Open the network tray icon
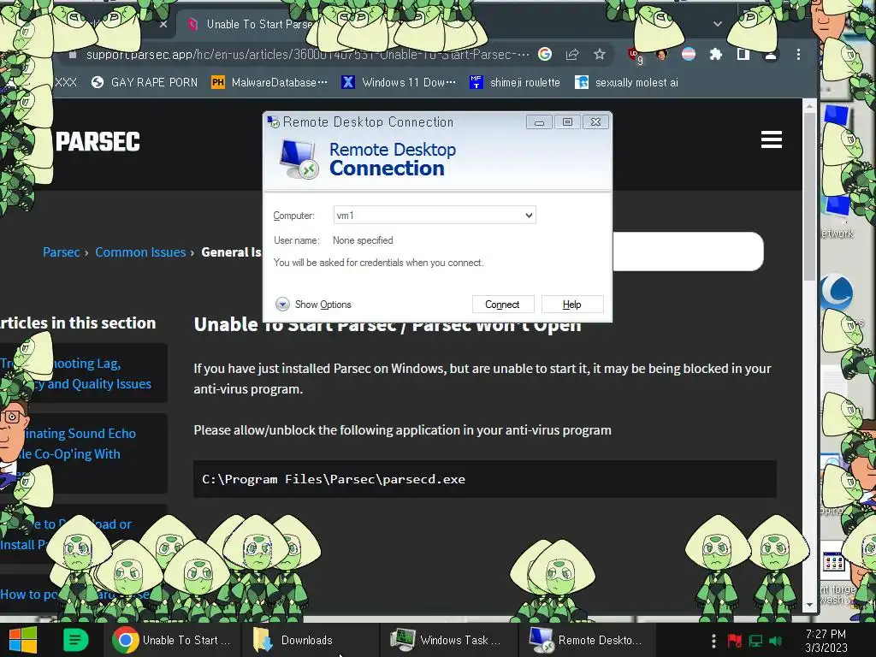 point(756,641)
